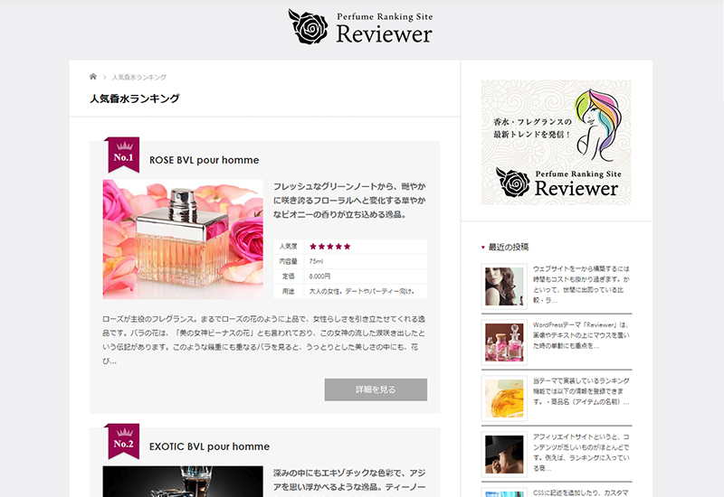The height and width of the screenshot is (497, 724).
Task: Open recent post thumbnail with pink bottles
Action: pos(504,342)
